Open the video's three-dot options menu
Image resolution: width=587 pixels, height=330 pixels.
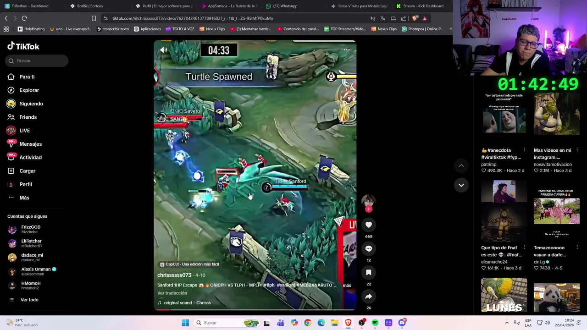click(347, 49)
